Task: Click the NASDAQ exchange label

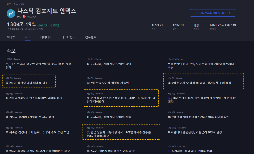Action: tap(31, 17)
